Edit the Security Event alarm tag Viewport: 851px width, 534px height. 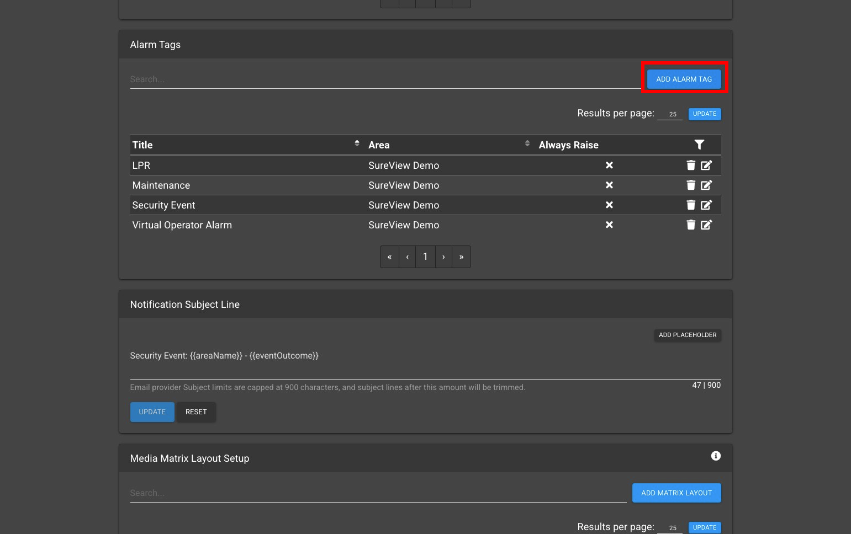706,205
